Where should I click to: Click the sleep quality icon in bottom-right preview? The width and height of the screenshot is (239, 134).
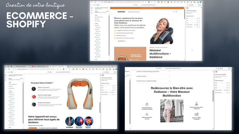point(196,114)
